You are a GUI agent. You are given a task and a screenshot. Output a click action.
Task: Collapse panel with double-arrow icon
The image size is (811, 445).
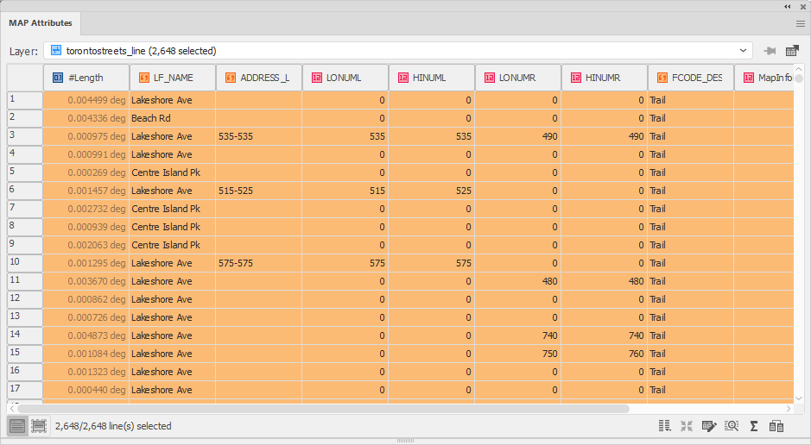tap(787, 7)
